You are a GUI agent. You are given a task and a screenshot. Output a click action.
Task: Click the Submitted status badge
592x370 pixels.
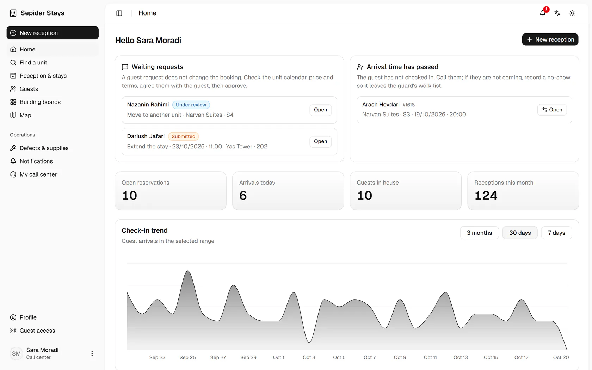click(x=183, y=136)
